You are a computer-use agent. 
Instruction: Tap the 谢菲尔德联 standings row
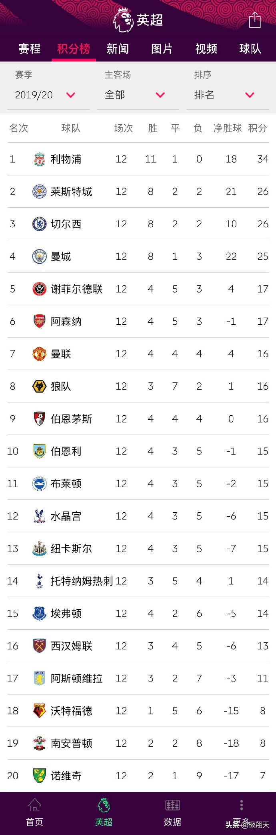138,289
